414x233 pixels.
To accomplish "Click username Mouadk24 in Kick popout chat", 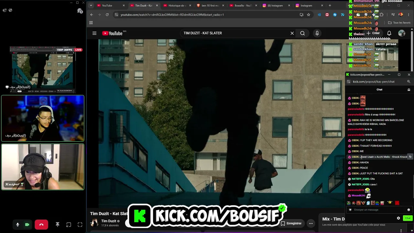I will 358,195.
